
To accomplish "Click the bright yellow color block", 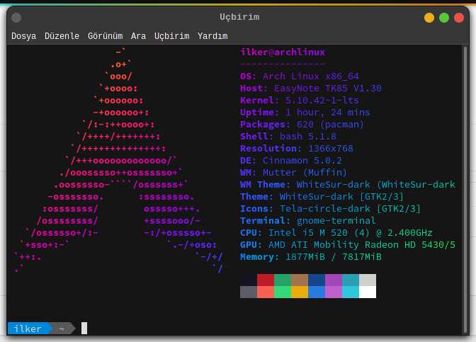I will [x=300, y=292].
